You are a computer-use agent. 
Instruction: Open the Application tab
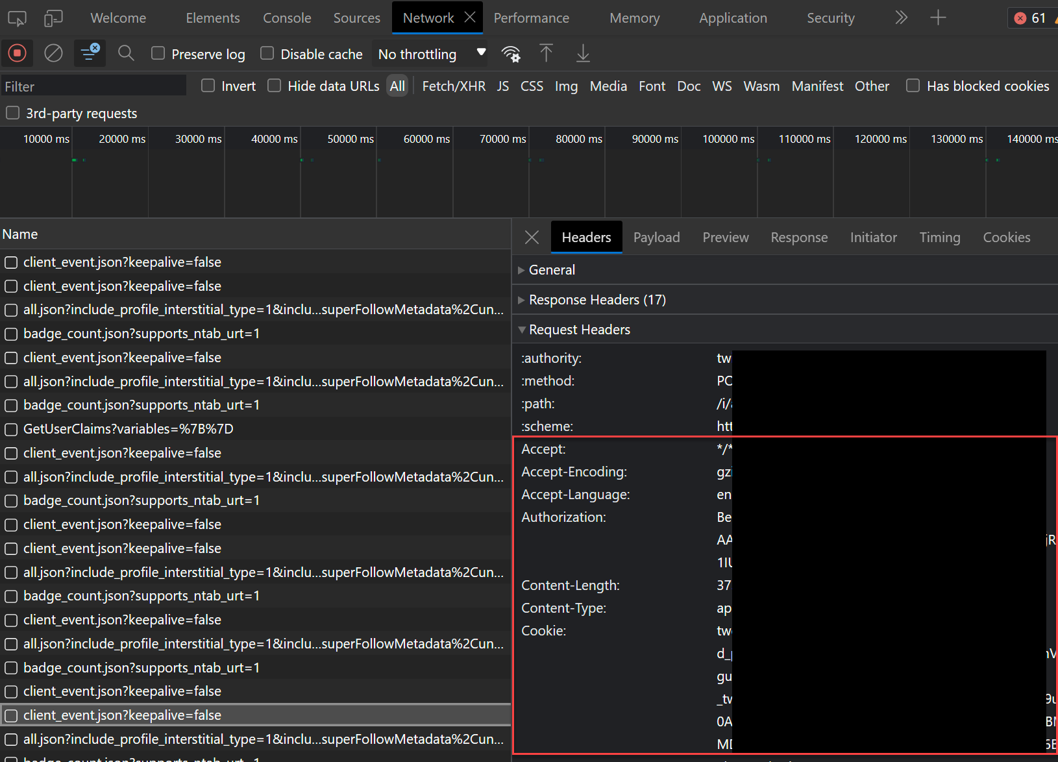(733, 18)
